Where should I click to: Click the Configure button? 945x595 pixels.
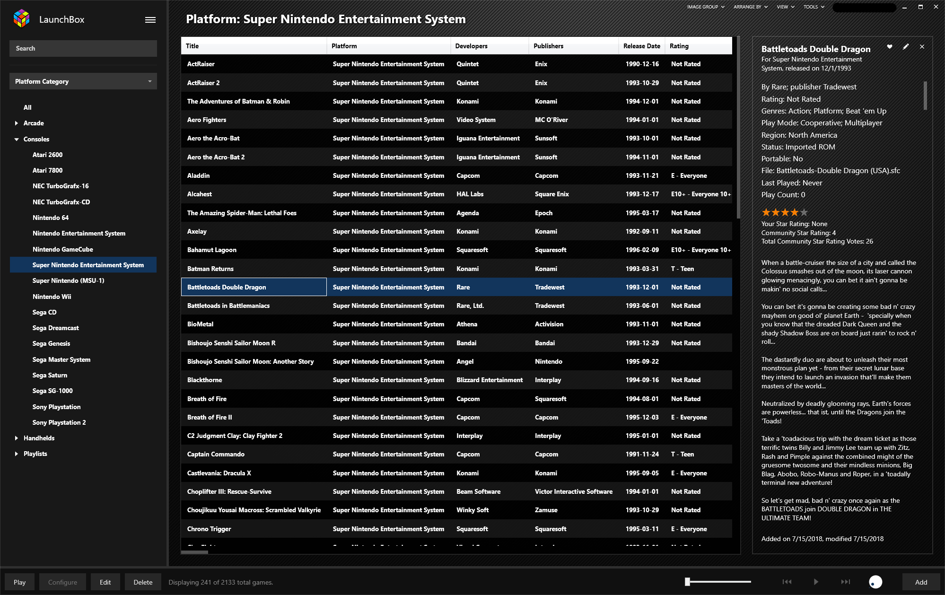click(62, 582)
